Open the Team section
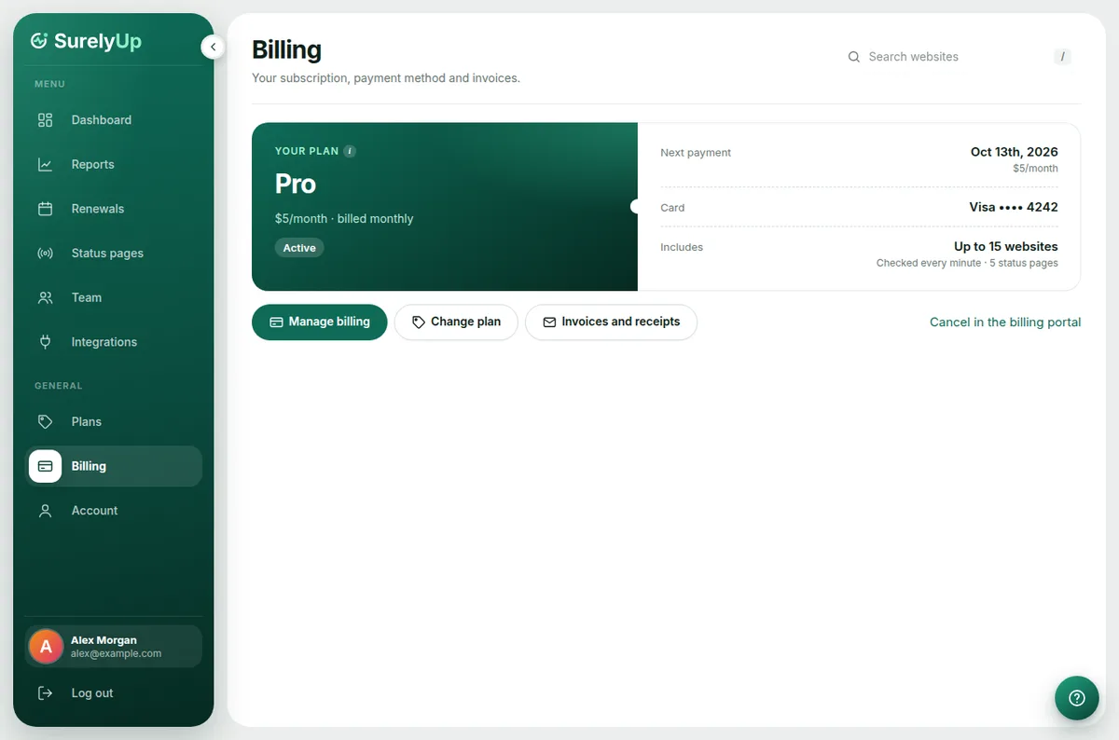The height and width of the screenshot is (740, 1119). (x=114, y=297)
